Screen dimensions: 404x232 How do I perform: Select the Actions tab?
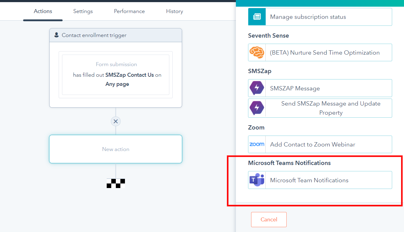[x=43, y=11]
